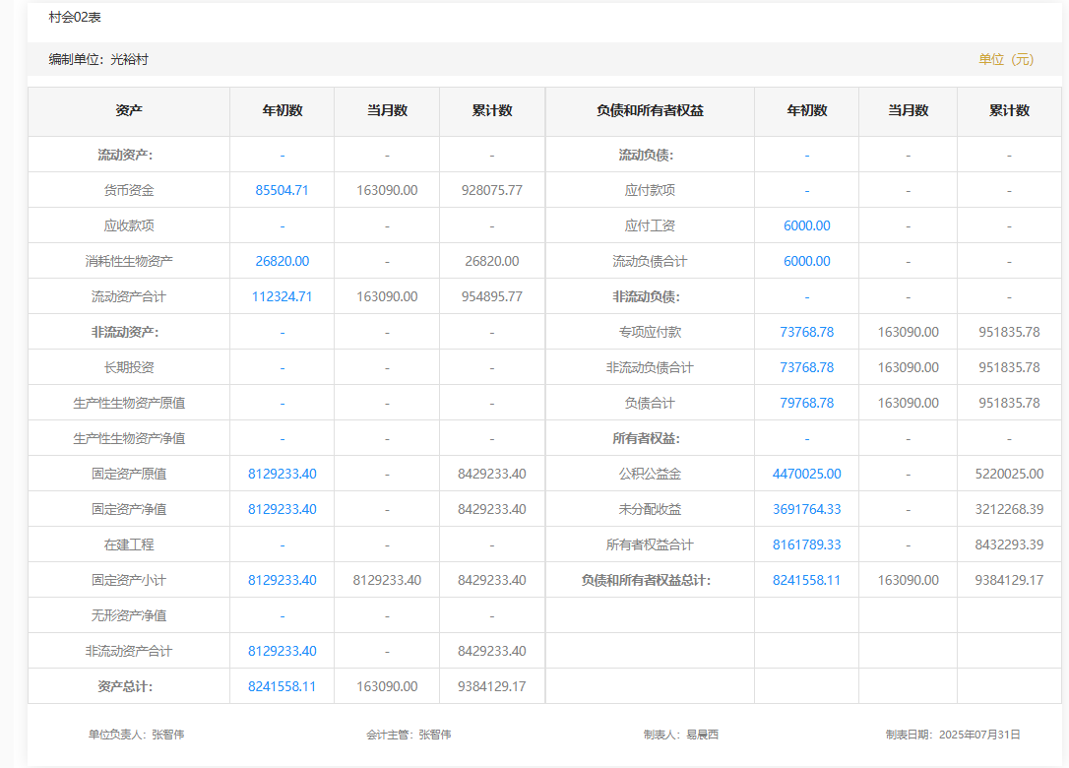Viewport: 1069px width, 768px height.
Task: Open 非流动负债合计 opening balance link
Action: tap(806, 367)
